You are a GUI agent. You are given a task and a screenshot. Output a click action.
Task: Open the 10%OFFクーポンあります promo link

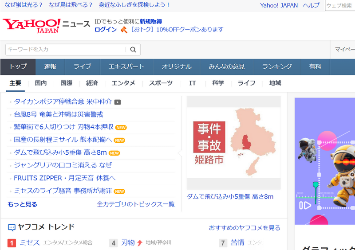(x=177, y=30)
